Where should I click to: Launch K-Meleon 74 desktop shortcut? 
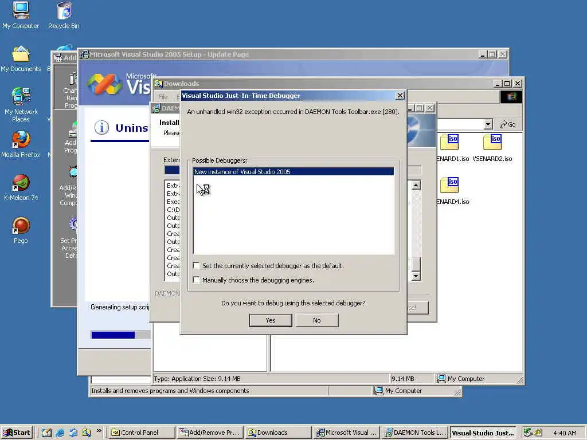click(x=21, y=187)
